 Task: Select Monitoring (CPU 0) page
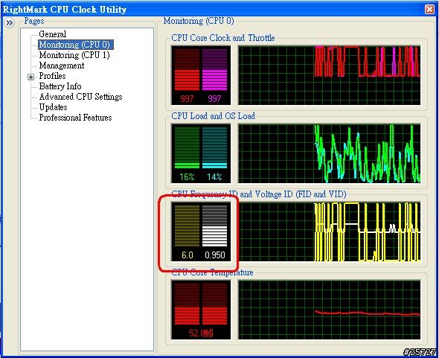pos(76,45)
